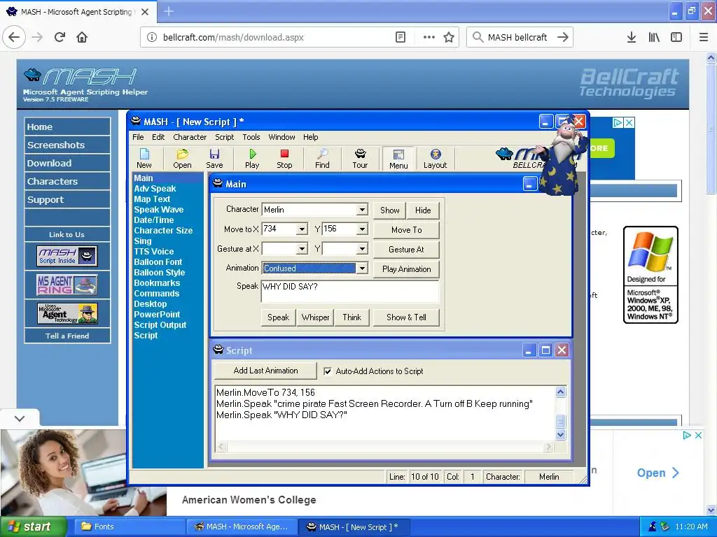The height and width of the screenshot is (537, 717).
Task: Select Adv Speak in the side panel
Action: (155, 189)
